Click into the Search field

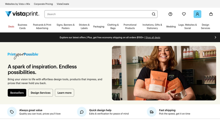[x=101, y=14]
